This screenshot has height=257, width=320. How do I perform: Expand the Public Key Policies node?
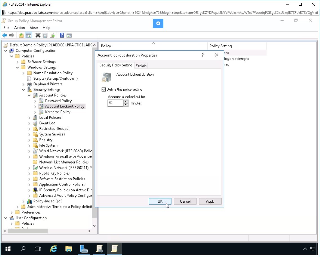point(29,173)
